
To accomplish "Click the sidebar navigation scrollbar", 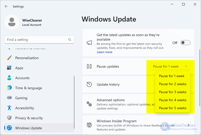I will click(74, 102).
